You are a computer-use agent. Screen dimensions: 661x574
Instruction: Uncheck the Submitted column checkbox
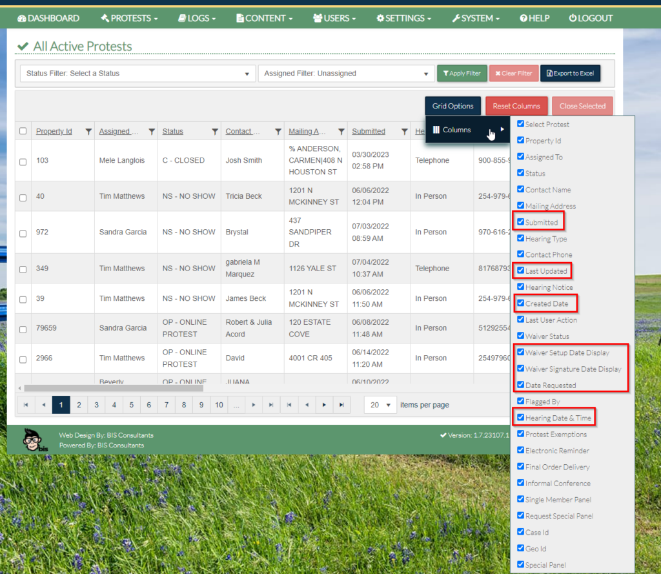click(x=521, y=222)
